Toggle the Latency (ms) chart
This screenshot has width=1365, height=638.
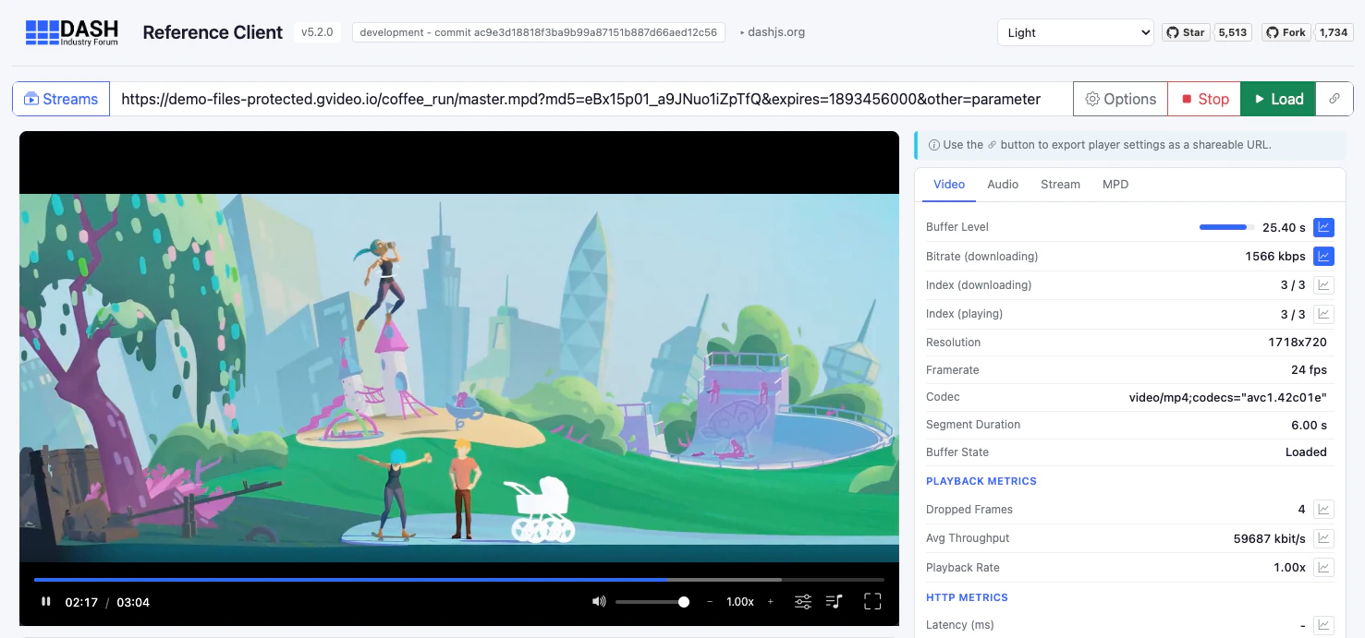[x=1323, y=625]
